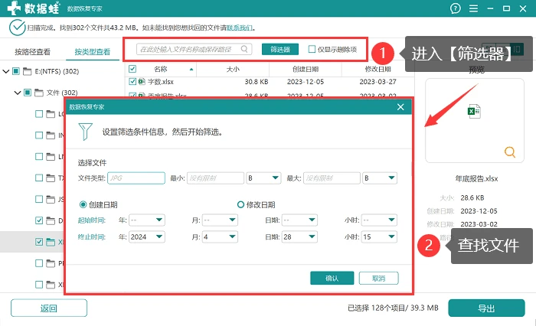Open the 最大 size unit dropdown
536x326 pixels.
pyautogui.click(x=380, y=178)
